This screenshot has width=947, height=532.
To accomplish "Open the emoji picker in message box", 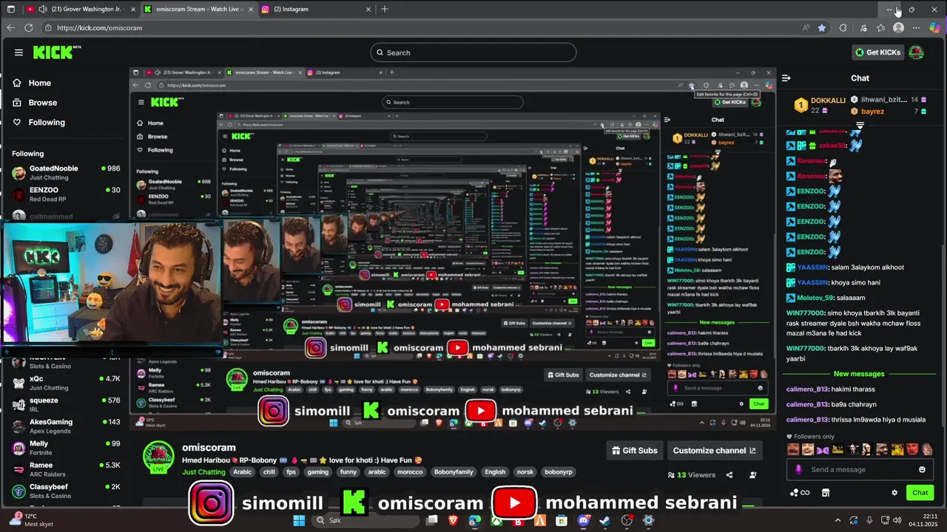I will point(922,469).
